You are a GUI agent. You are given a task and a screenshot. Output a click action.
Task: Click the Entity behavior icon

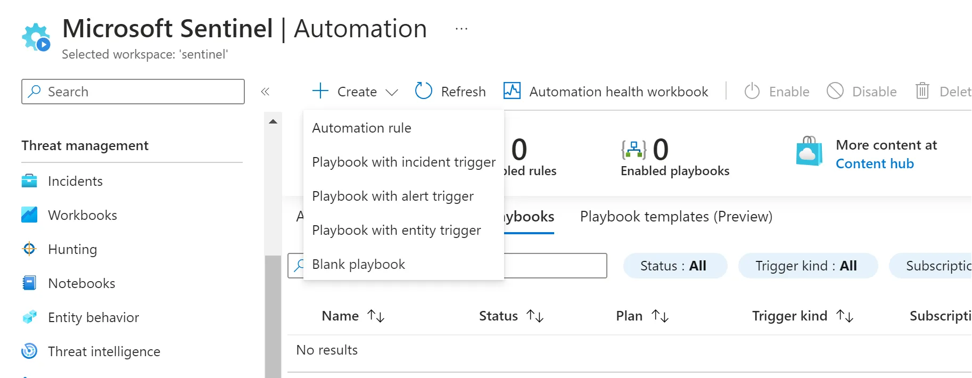pyautogui.click(x=29, y=317)
